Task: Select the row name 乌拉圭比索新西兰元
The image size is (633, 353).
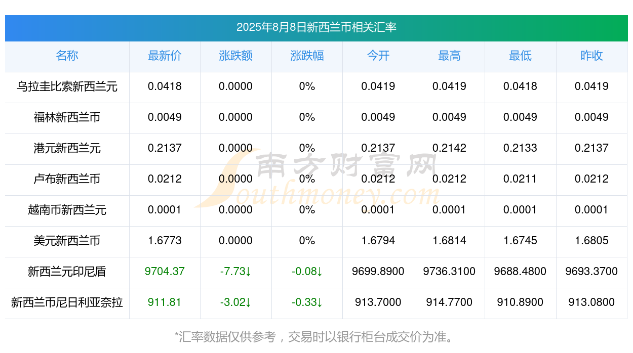Action: pos(67,86)
